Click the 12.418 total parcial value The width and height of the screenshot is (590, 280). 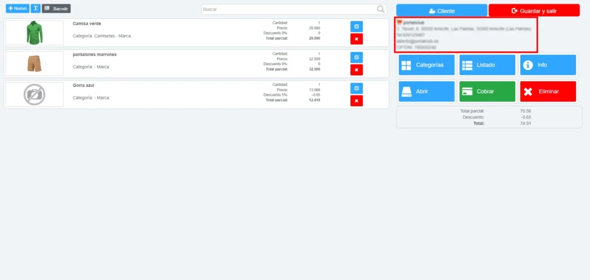(x=314, y=100)
